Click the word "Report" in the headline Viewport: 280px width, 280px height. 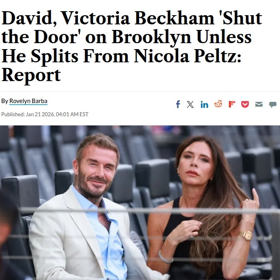[31, 75]
